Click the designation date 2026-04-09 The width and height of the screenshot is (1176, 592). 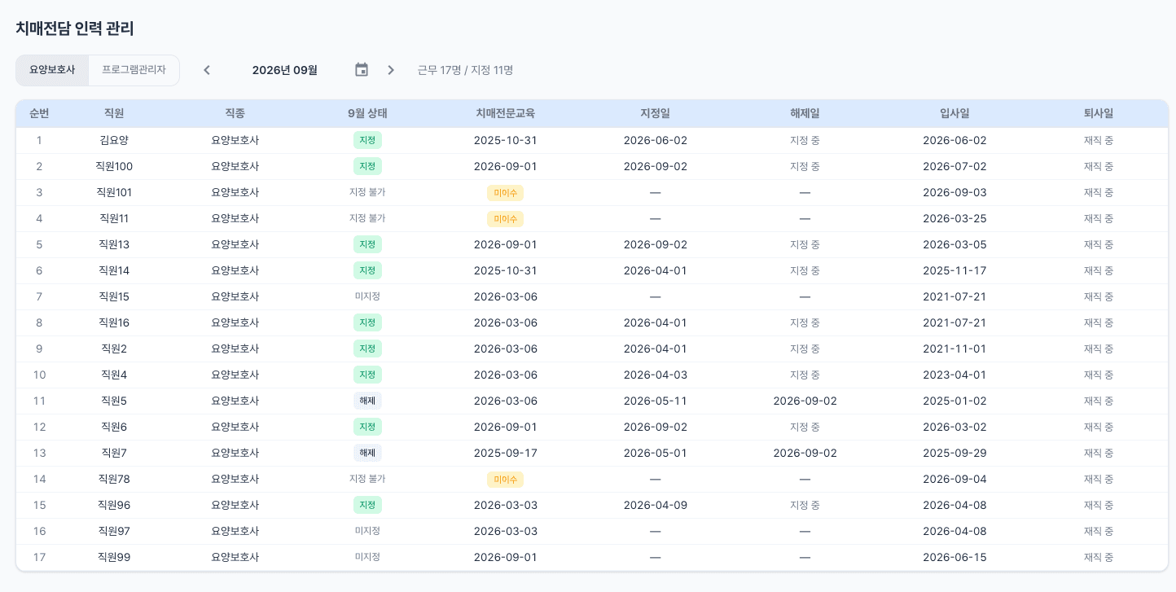point(656,505)
